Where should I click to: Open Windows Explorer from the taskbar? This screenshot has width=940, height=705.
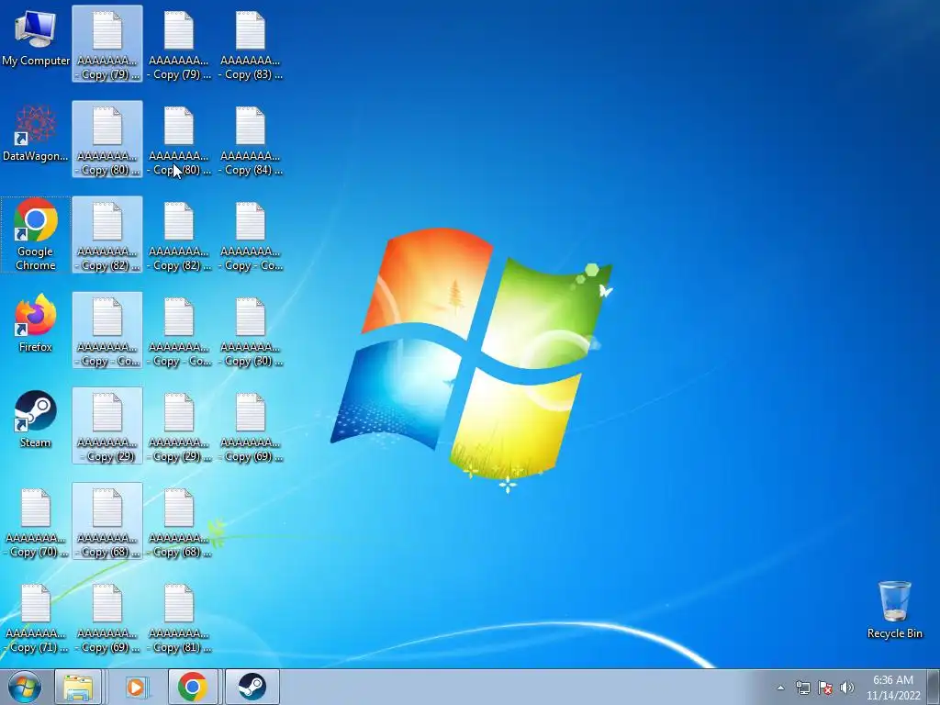pos(78,687)
